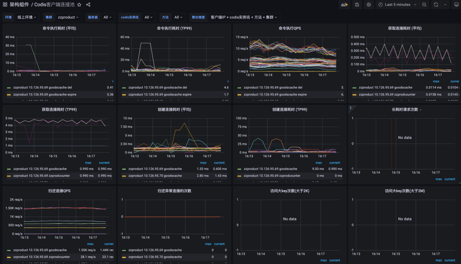Open the refresh interval dropdown
The image size is (461, 264).
tap(445, 5)
